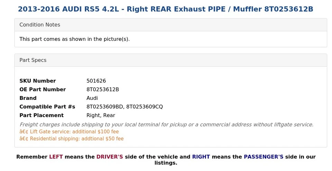Click the freight charges italic note
The image size is (332, 171).
click(166, 124)
